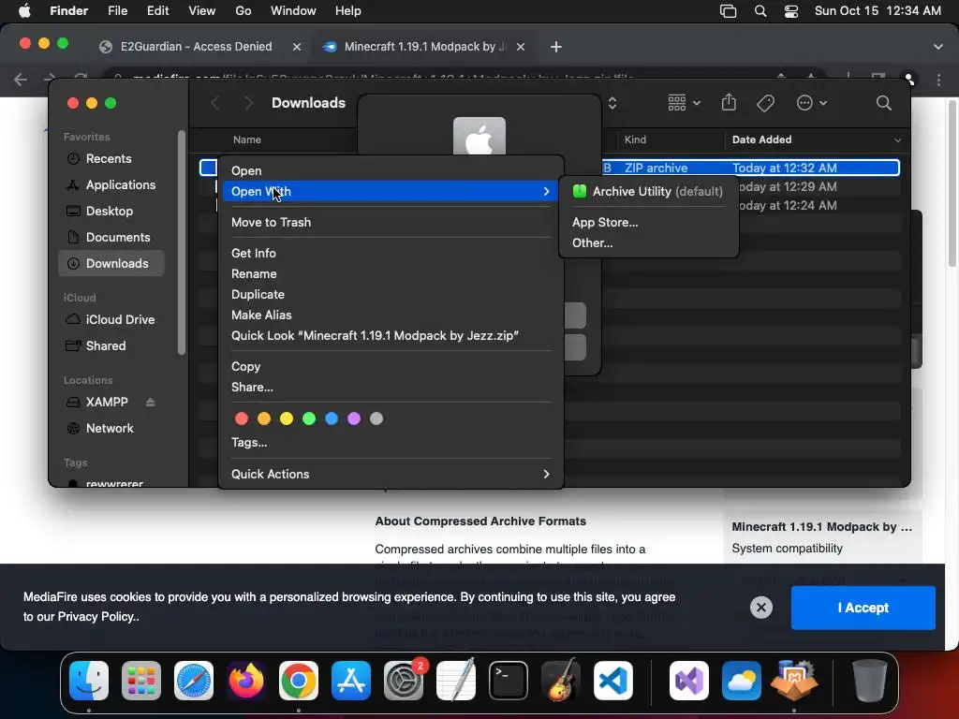
Task: Switch to Minecraft 1.19.1 Modpack tab
Action: (x=422, y=47)
